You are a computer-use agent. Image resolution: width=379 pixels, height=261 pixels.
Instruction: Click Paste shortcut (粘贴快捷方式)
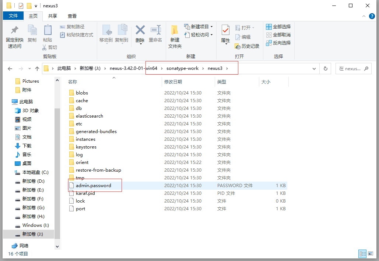[x=76, y=35]
